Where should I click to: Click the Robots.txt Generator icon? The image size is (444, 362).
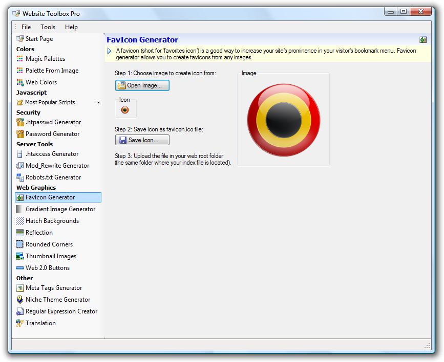point(20,177)
